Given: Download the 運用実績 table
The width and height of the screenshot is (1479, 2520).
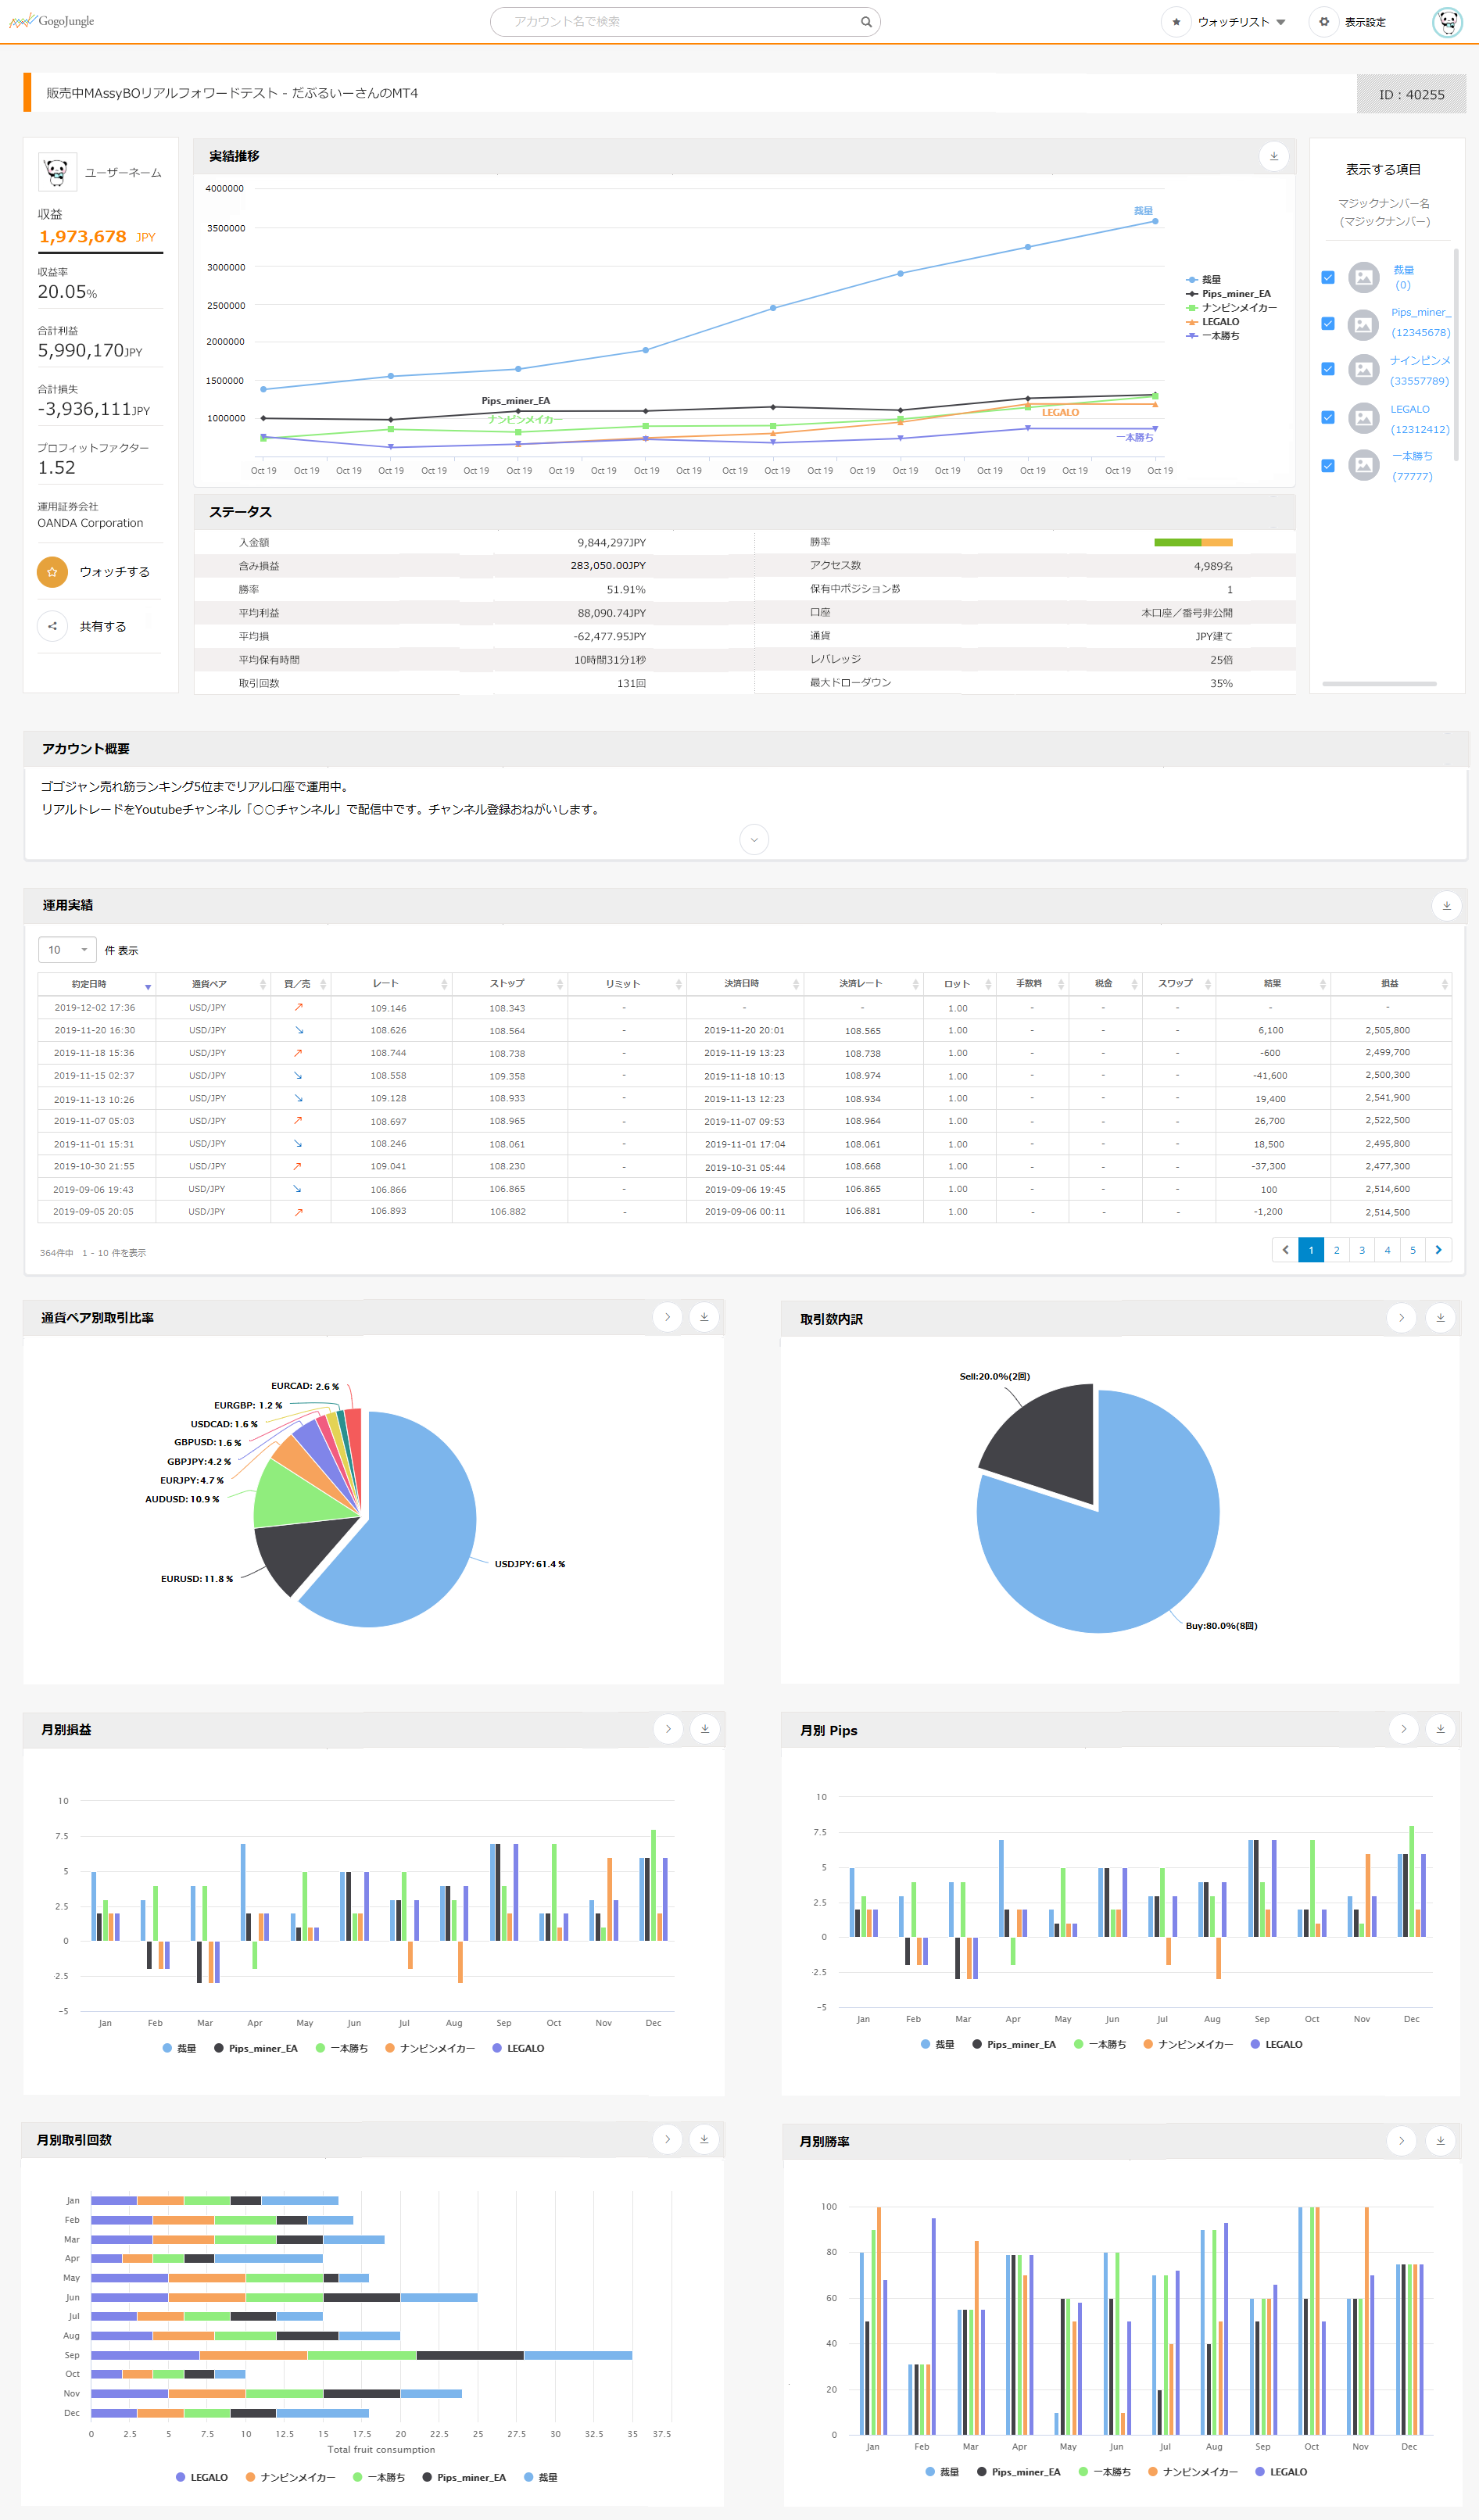Looking at the screenshot, I should [1446, 905].
